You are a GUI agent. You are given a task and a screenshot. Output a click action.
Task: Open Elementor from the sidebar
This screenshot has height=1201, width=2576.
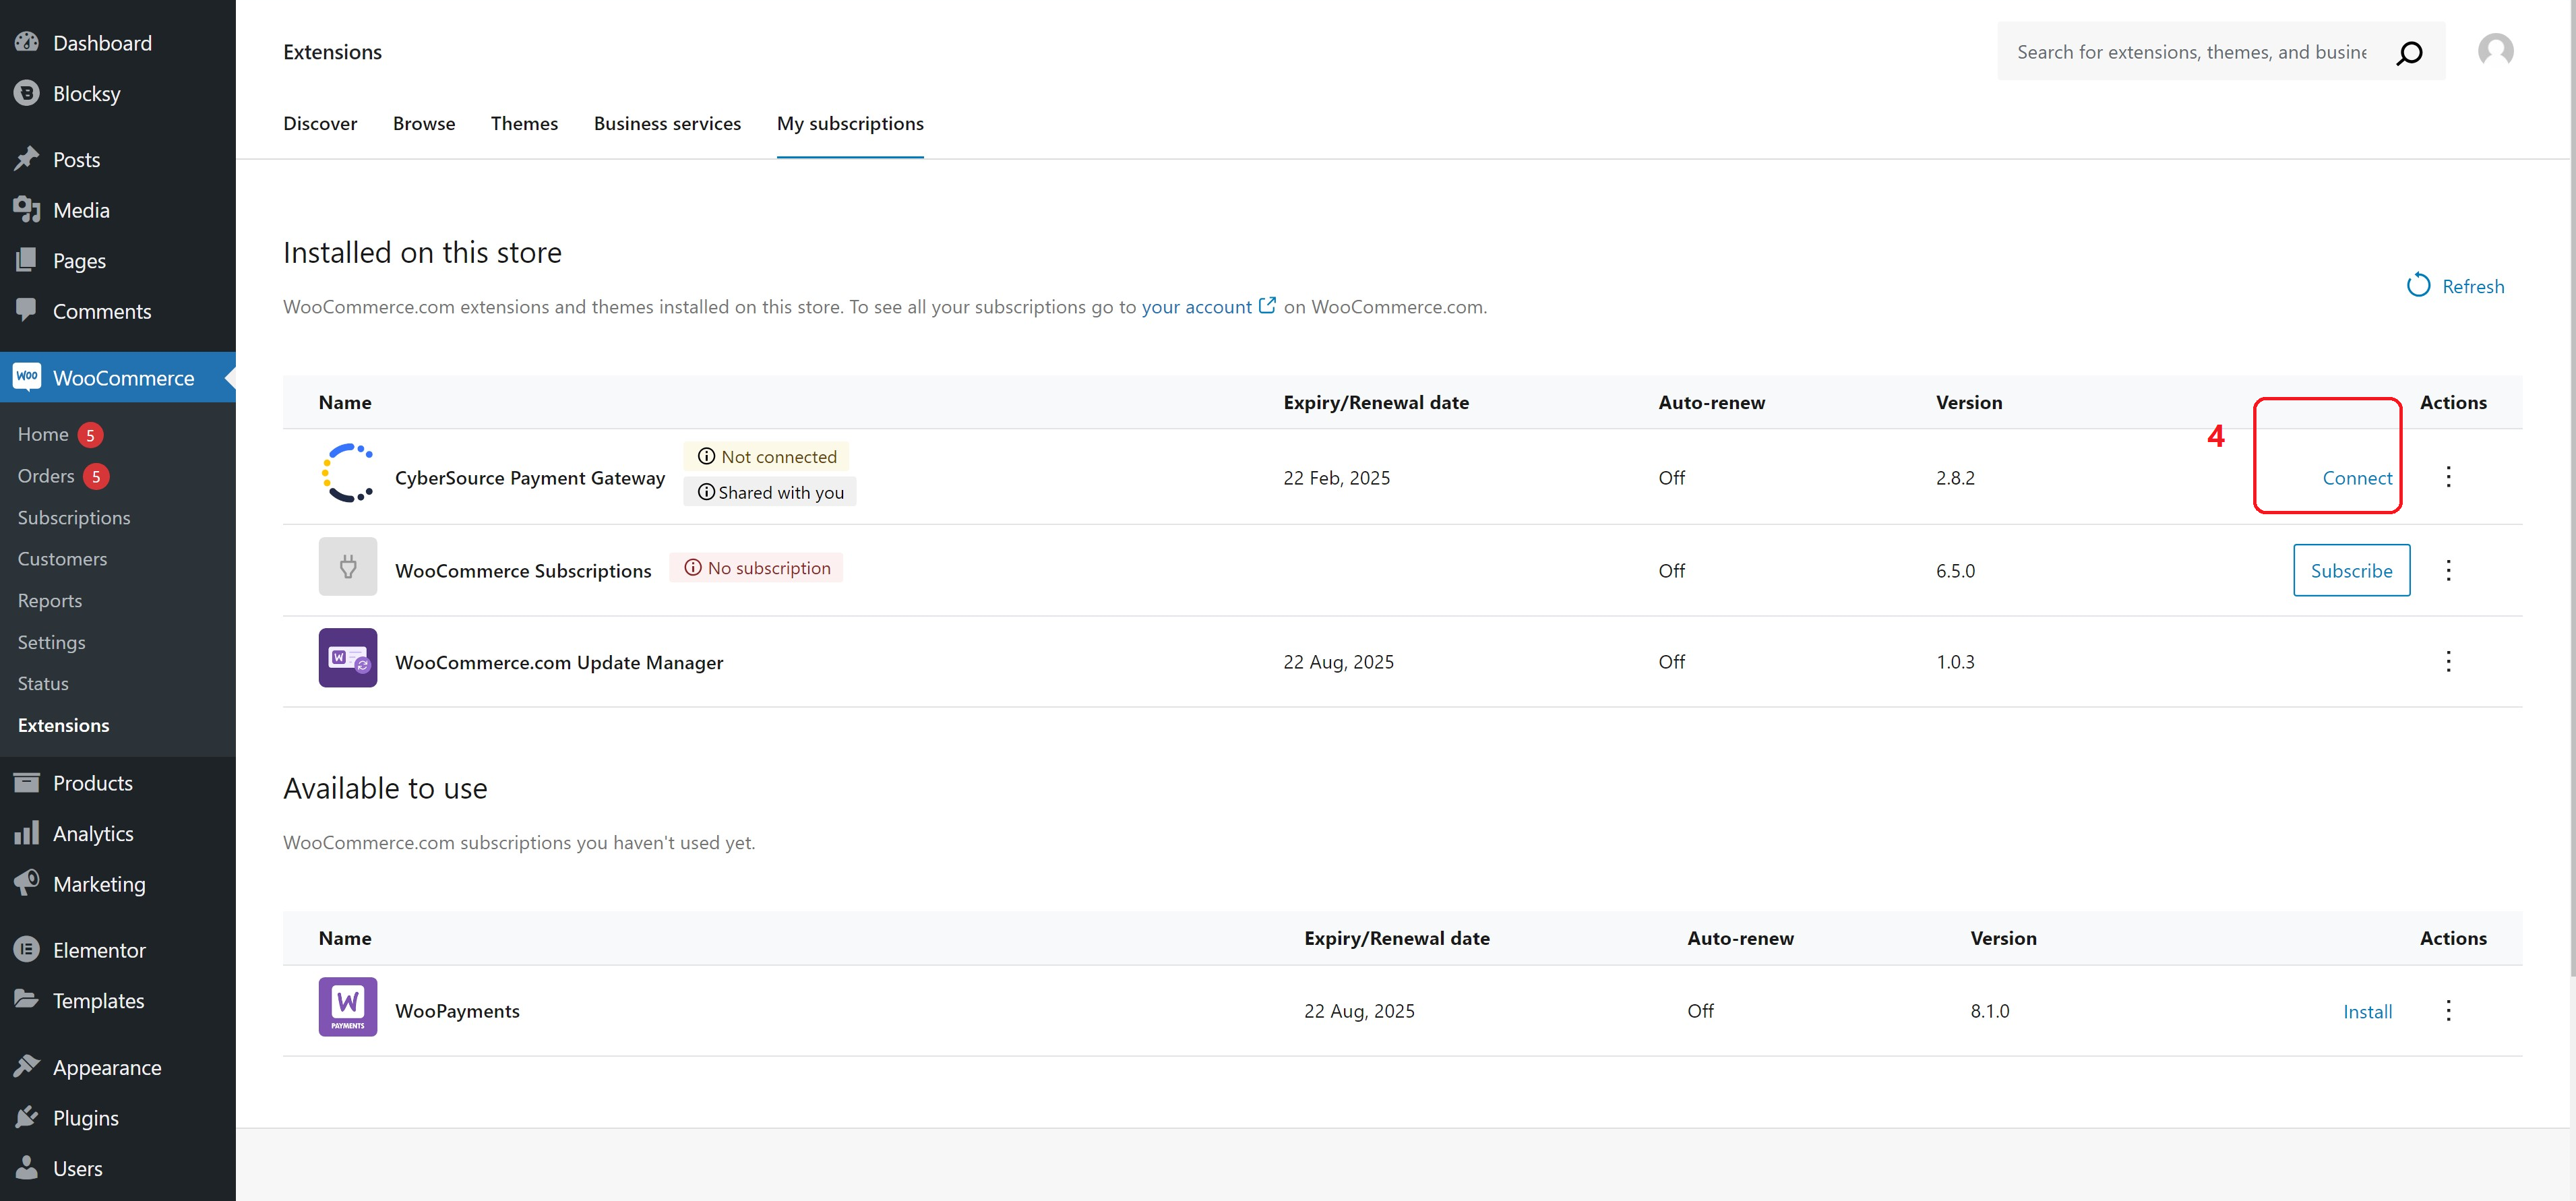(x=98, y=950)
